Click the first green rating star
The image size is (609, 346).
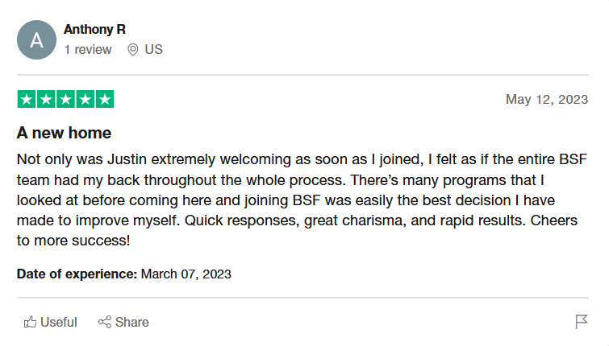pyautogui.click(x=27, y=99)
